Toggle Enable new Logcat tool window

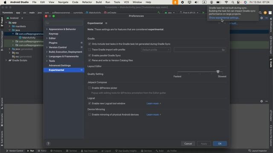coord(89,103)
